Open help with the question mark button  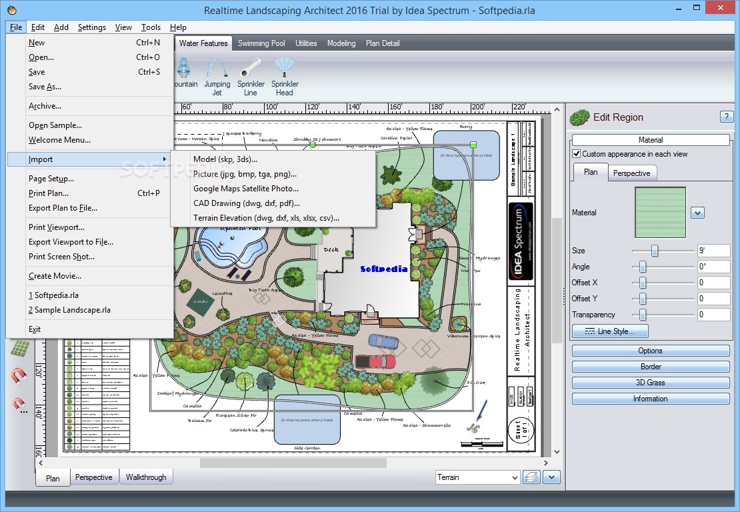726,117
